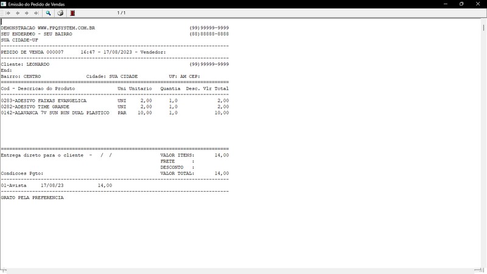
Task: Click the PAR unit of ALAVANCA row
Action: pyautogui.click(x=122, y=113)
